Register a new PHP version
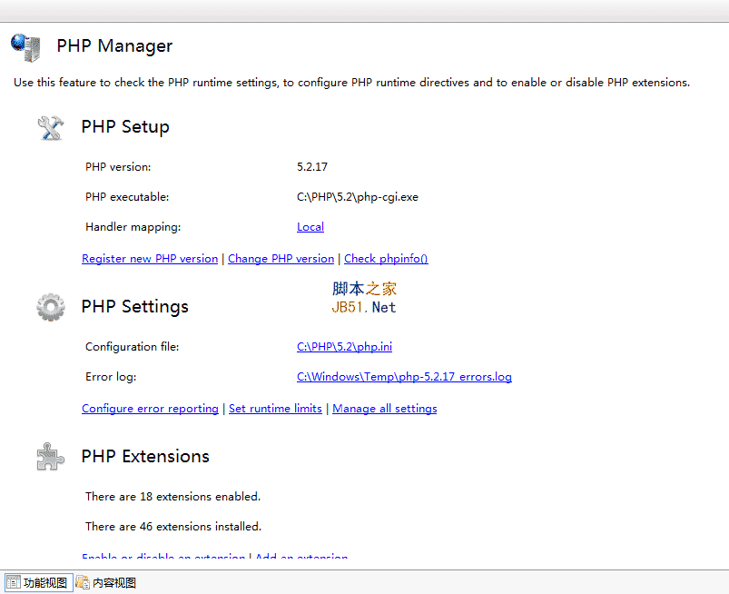Screen dimensions: 729x594 click(x=150, y=259)
